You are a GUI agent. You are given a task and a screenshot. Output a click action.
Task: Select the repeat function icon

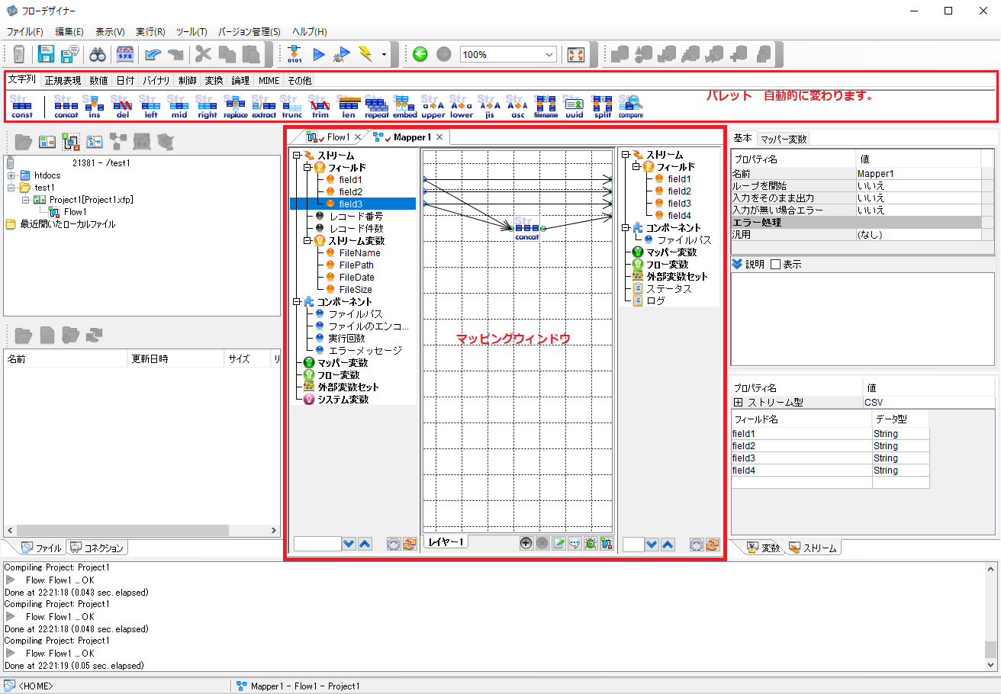click(x=377, y=107)
